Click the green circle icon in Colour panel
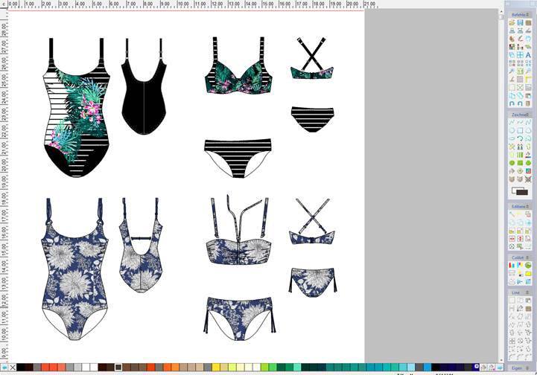Viewport: 537px width, 375px height. pyautogui.click(x=528, y=266)
